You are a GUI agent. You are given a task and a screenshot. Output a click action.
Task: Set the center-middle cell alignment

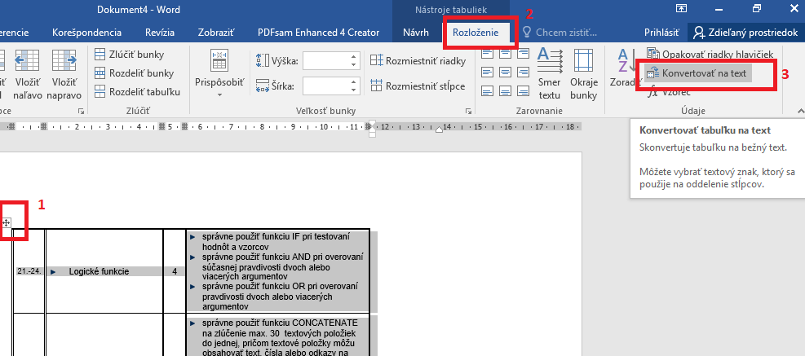[506, 72]
